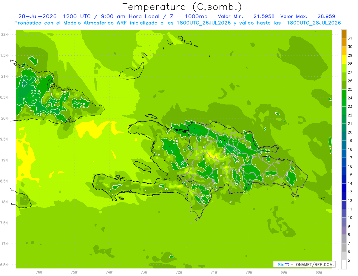This screenshot has height=276, width=358.
Task: Click the 23.5 contour label over Cuba
Action: [x=36, y=92]
